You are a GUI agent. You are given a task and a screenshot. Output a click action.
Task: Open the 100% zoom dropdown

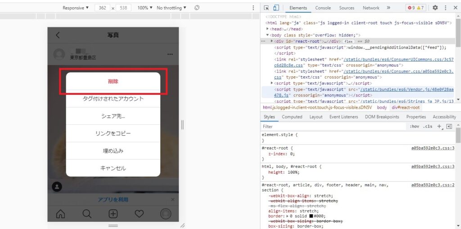(x=145, y=8)
